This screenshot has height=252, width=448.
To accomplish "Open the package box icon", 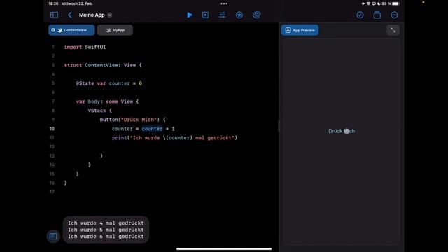I will (377, 15).
